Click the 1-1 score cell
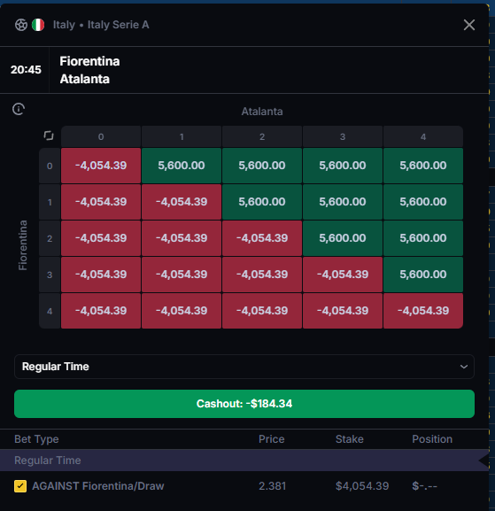 pyautogui.click(x=182, y=202)
